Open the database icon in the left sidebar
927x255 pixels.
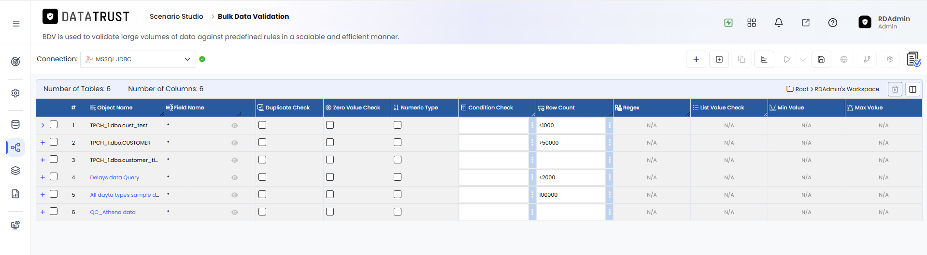(15, 124)
